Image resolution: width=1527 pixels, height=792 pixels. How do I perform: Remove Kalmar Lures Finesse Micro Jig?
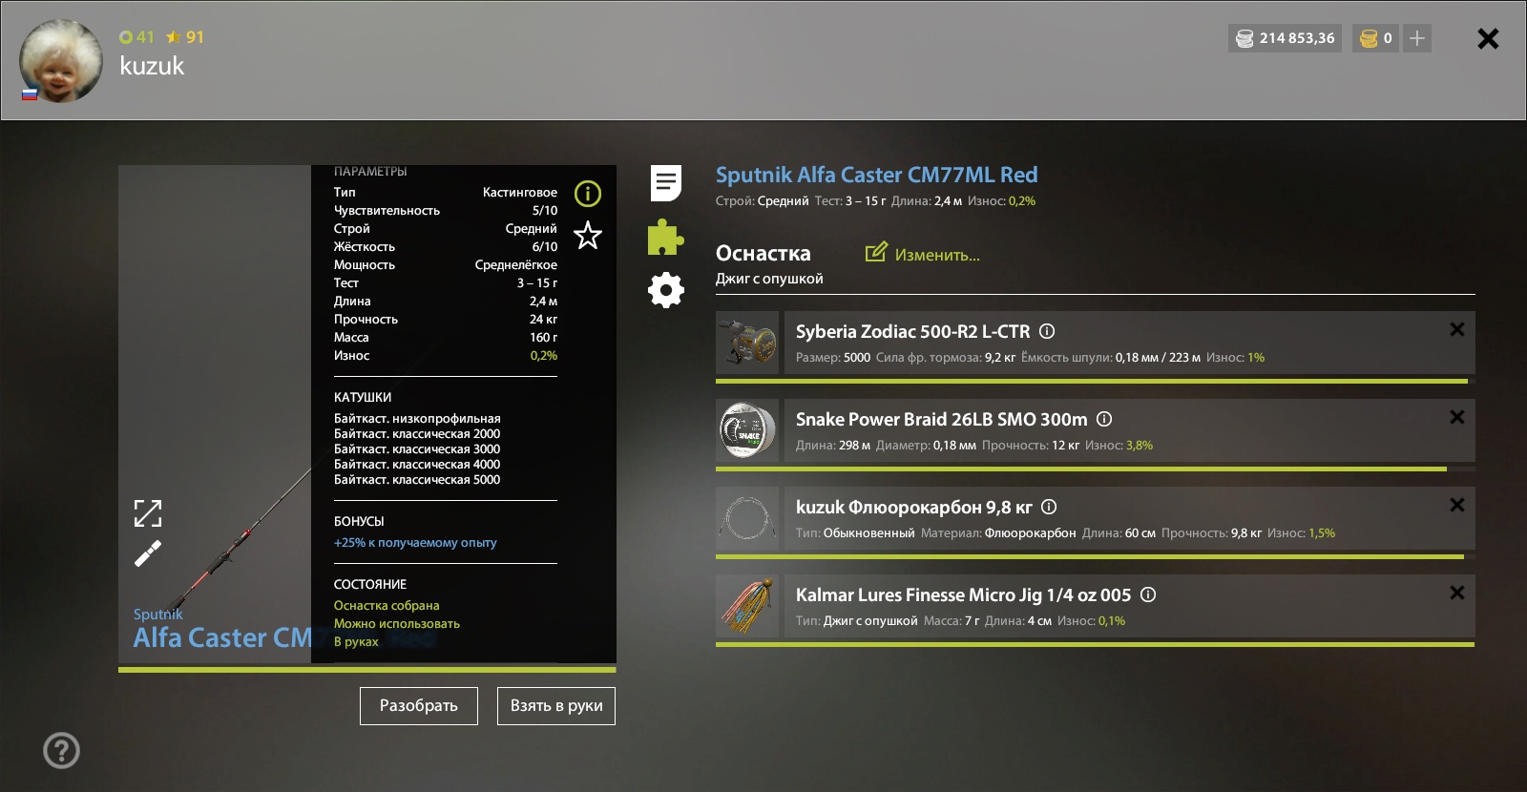click(1457, 593)
